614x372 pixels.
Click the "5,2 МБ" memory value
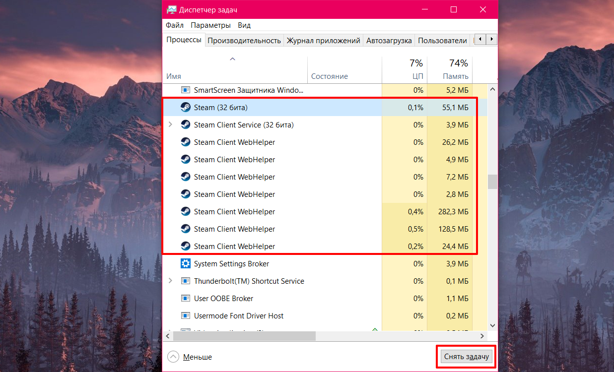[458, 90]
